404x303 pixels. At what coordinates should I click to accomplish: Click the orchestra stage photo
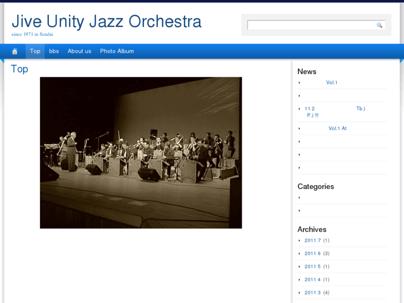tap(141, 153)
